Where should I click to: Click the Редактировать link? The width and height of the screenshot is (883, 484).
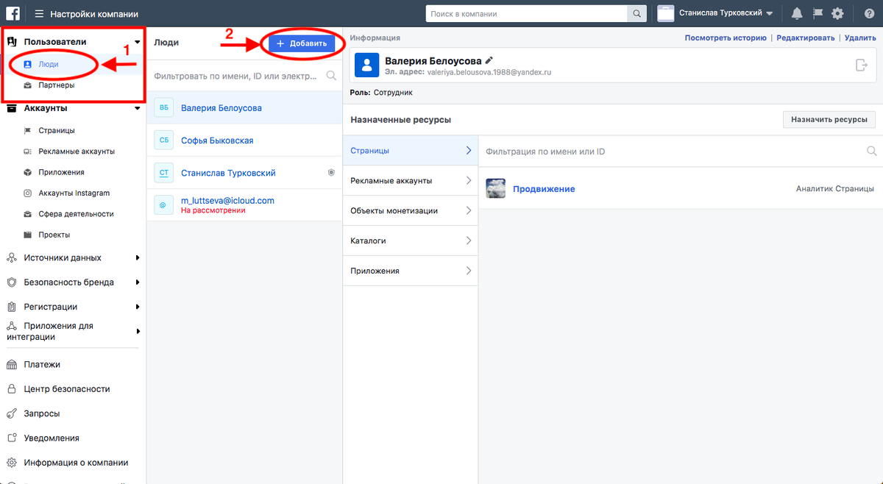tap(806, 38)
